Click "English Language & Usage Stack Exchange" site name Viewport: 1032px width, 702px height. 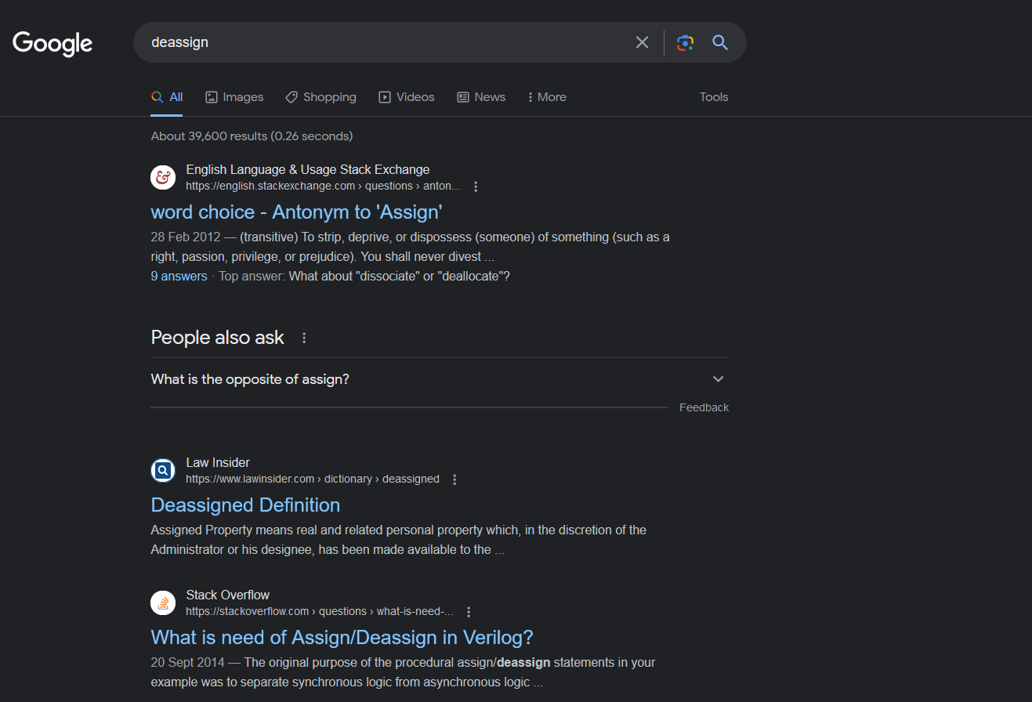(308, 170)
